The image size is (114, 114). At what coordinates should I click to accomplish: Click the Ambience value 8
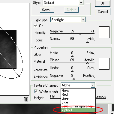coord(72,76)
